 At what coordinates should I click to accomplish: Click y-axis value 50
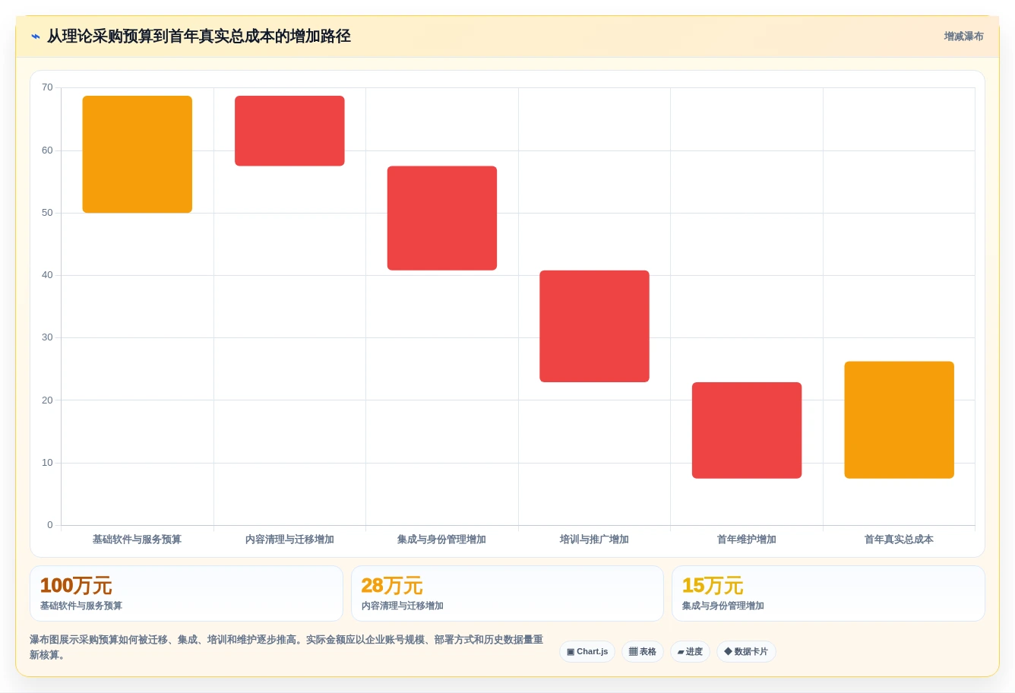click(47, 213)
